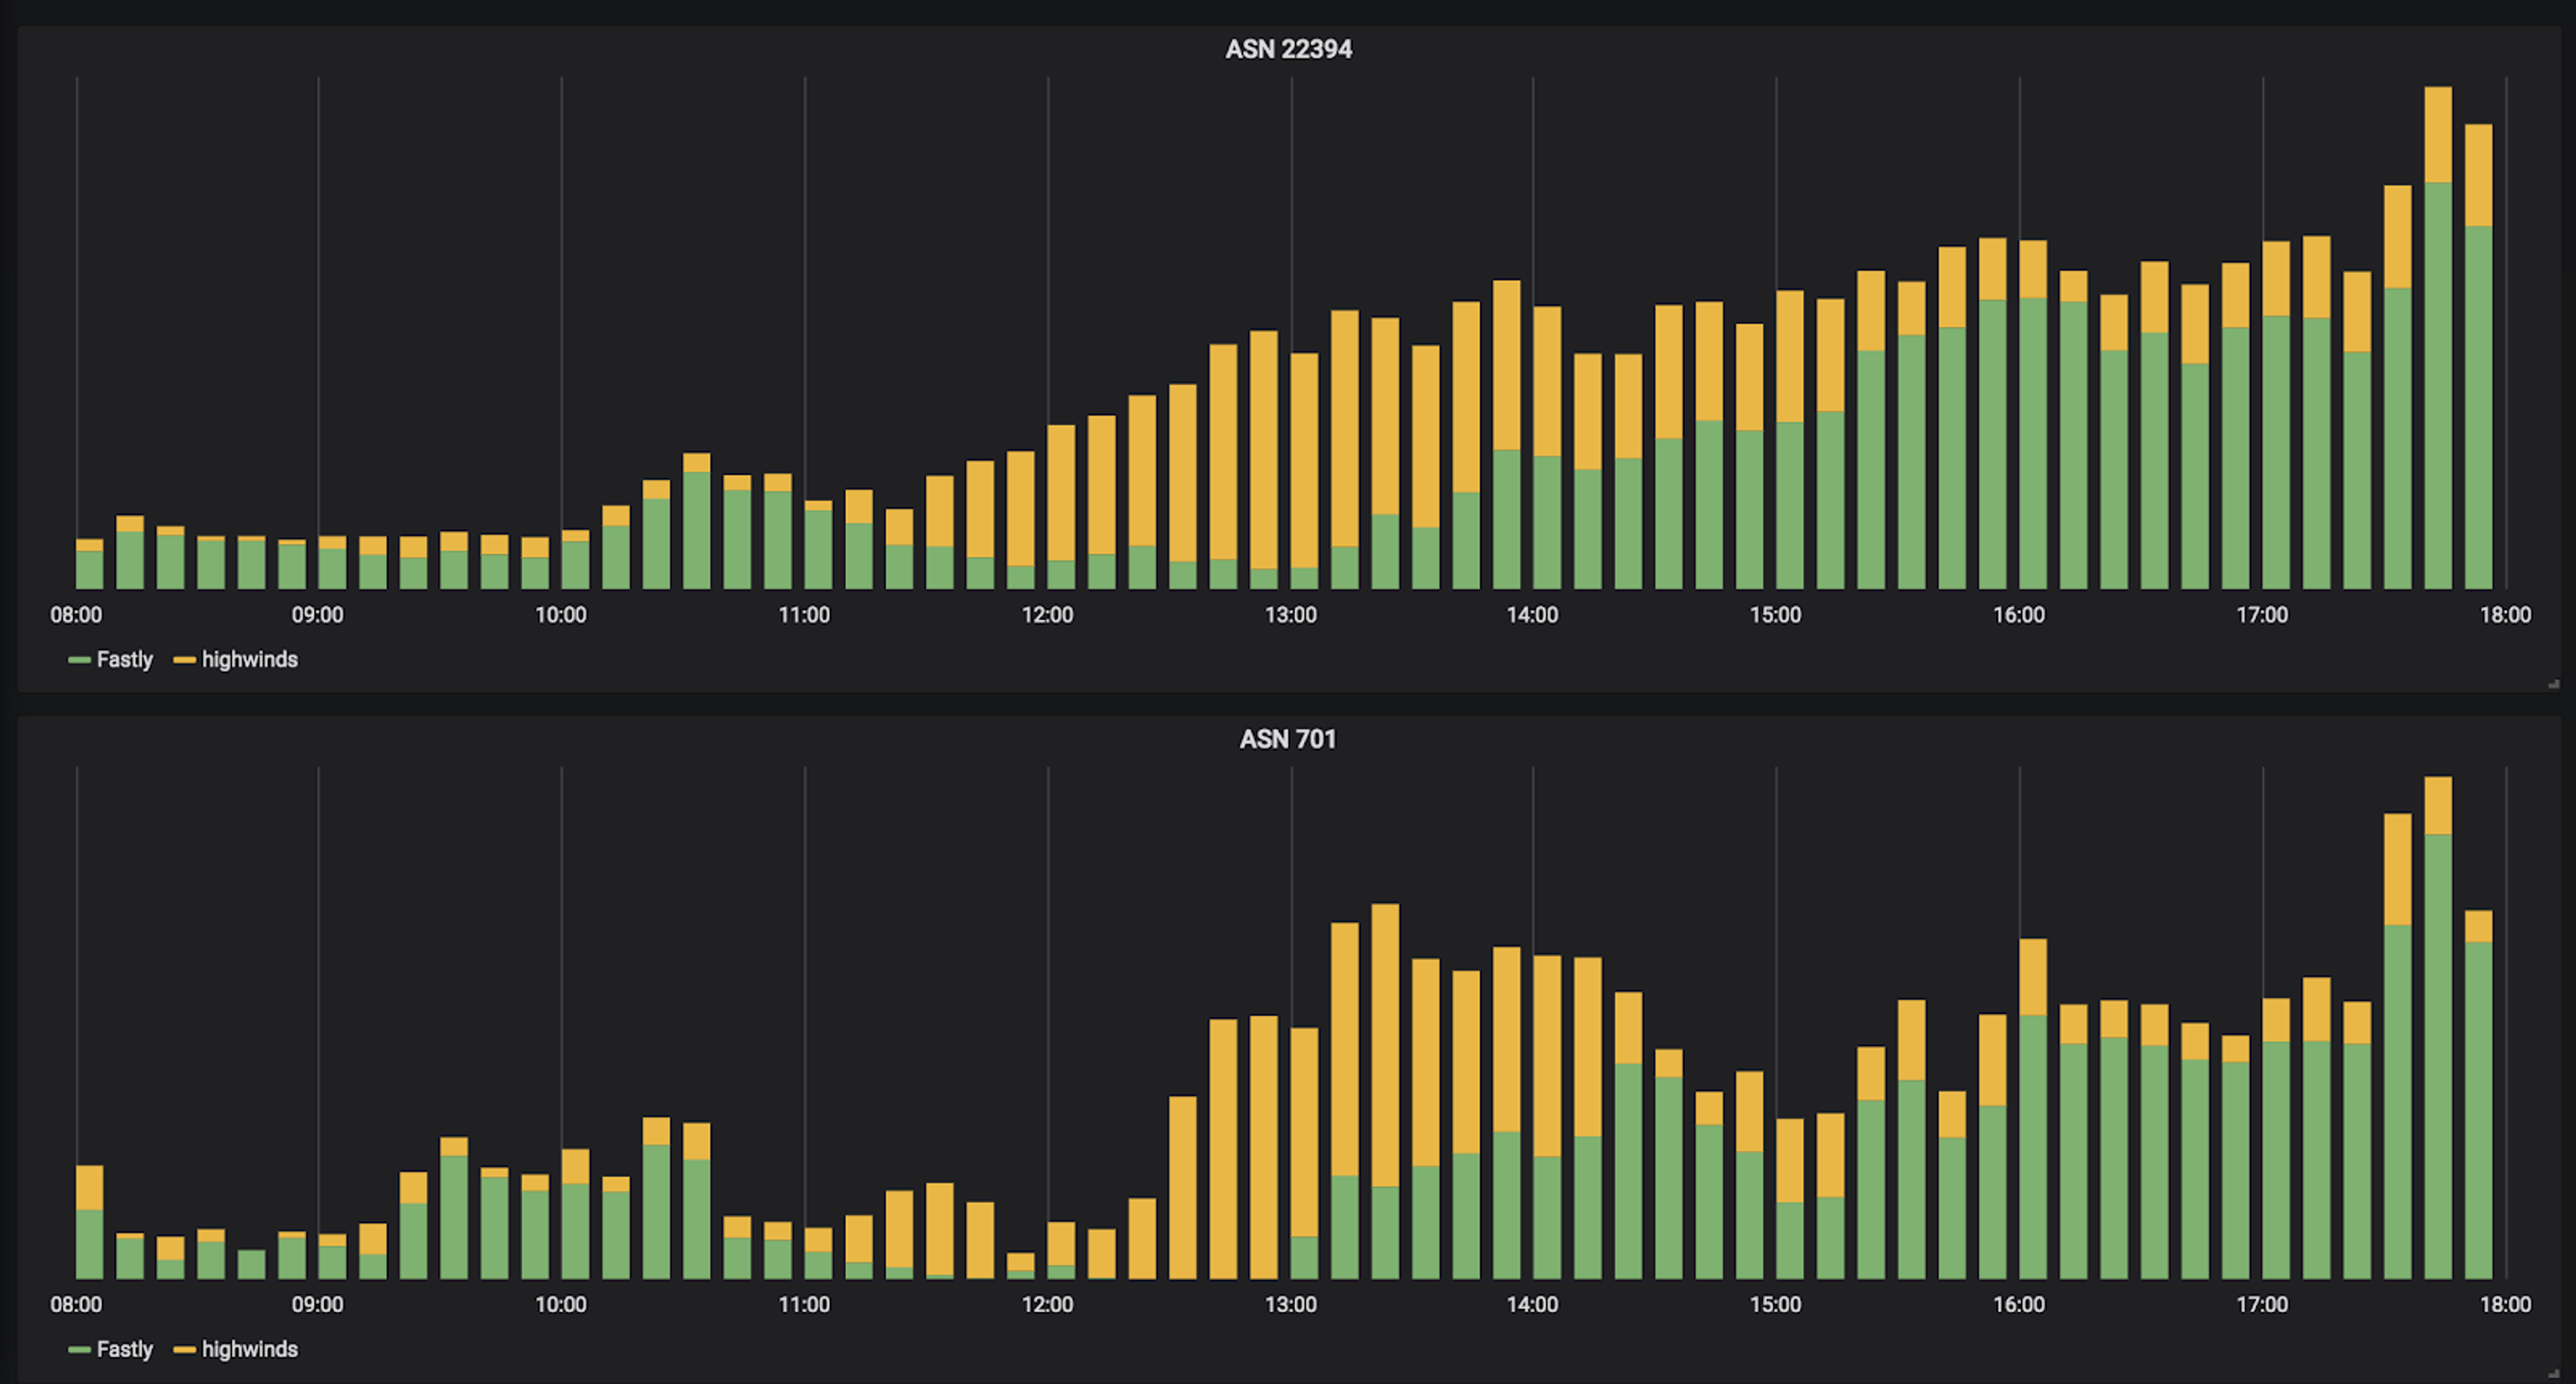Click tallest bar in ASN 22394 chart
Image resolution: width=2576 pixels, height=1384 pixels.
(2438, 338)
